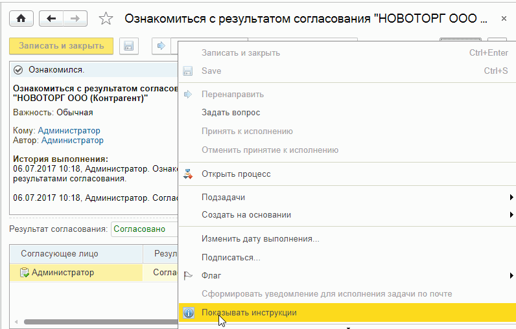
Task: Add to favorites with the star icon
Action: pos(106,18)
